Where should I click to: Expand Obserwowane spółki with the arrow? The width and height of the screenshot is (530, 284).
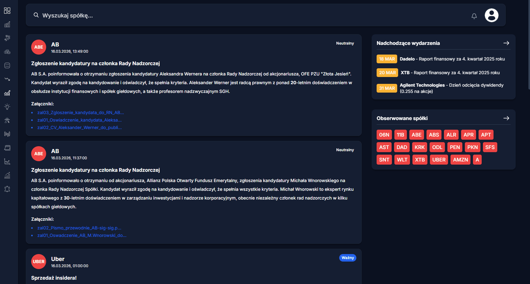[506, 118]
